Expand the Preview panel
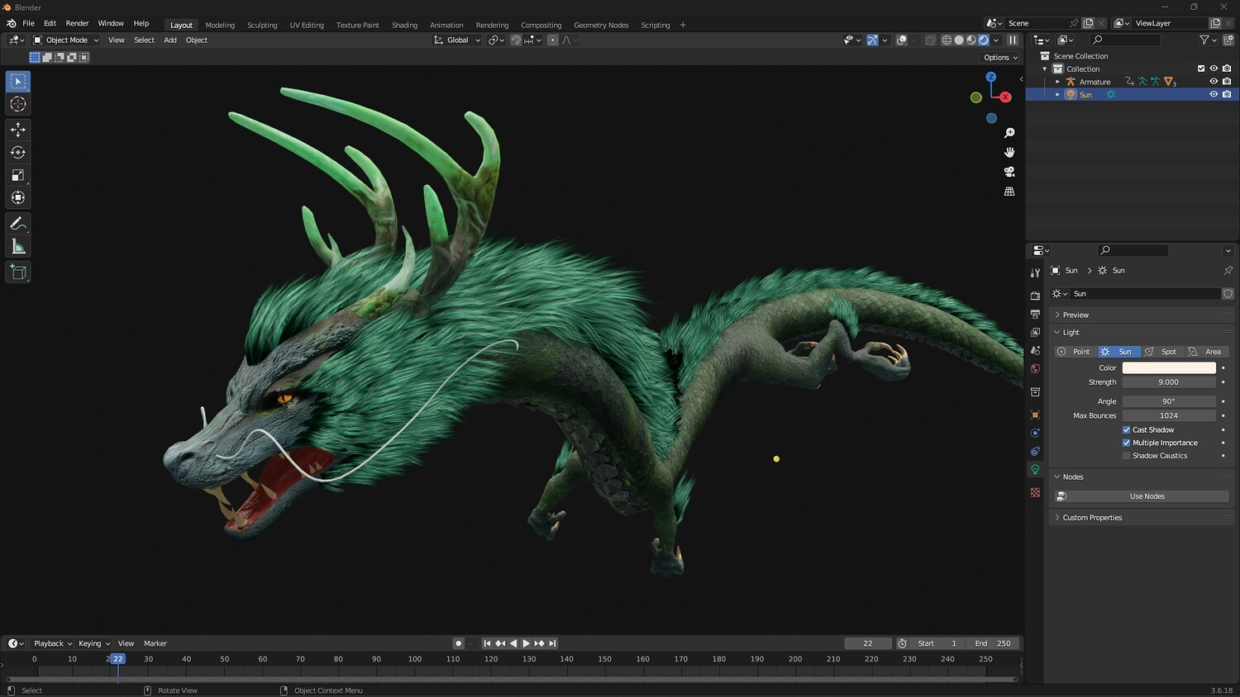The width and height of the screenshot is (1240, 697). coord(1075,315)
